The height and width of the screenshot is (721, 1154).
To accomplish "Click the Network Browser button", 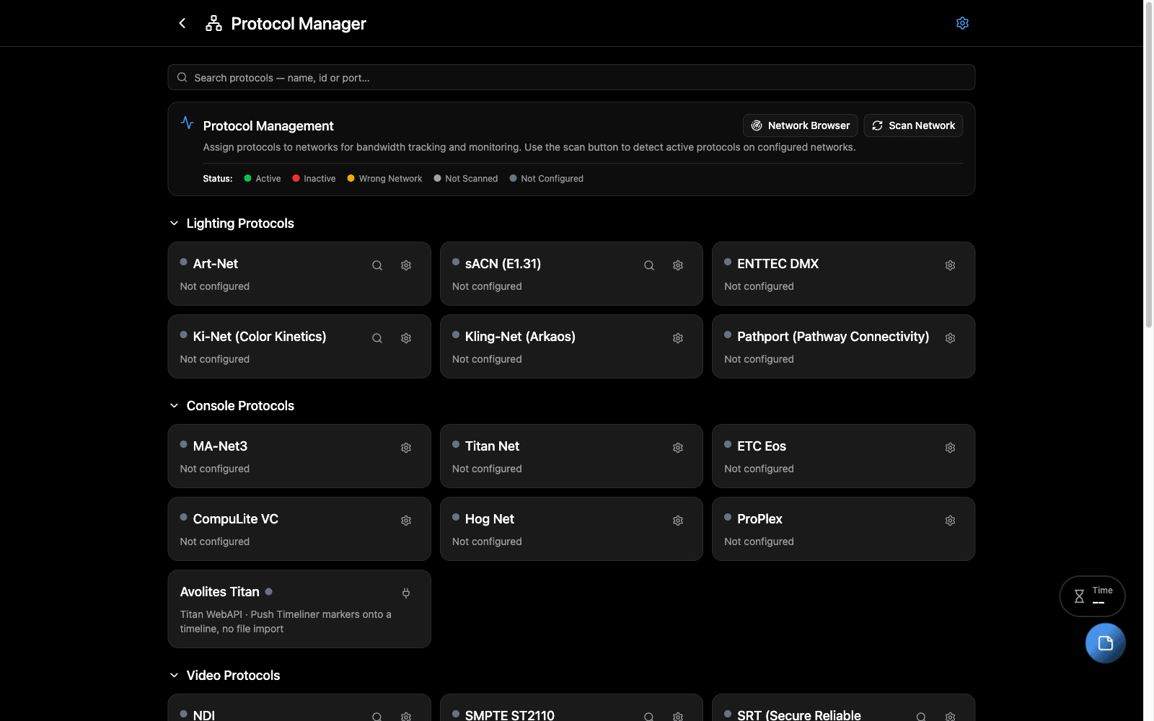I will click(x=800, y=125).
